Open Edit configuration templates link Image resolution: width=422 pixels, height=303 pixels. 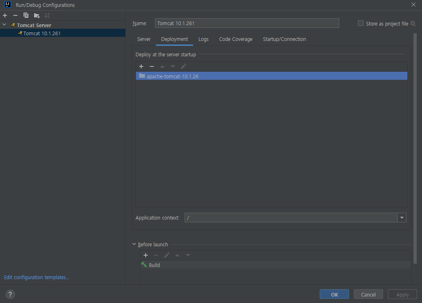pos(37,277)
